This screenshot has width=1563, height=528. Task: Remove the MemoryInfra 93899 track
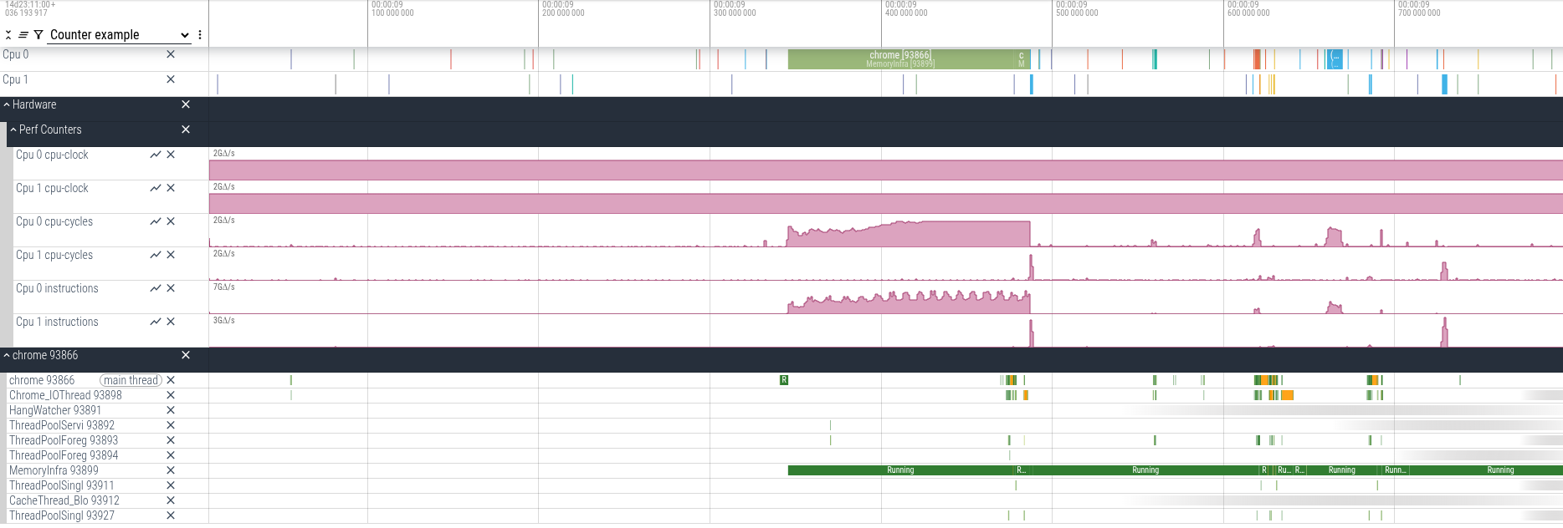click(171, 470)
